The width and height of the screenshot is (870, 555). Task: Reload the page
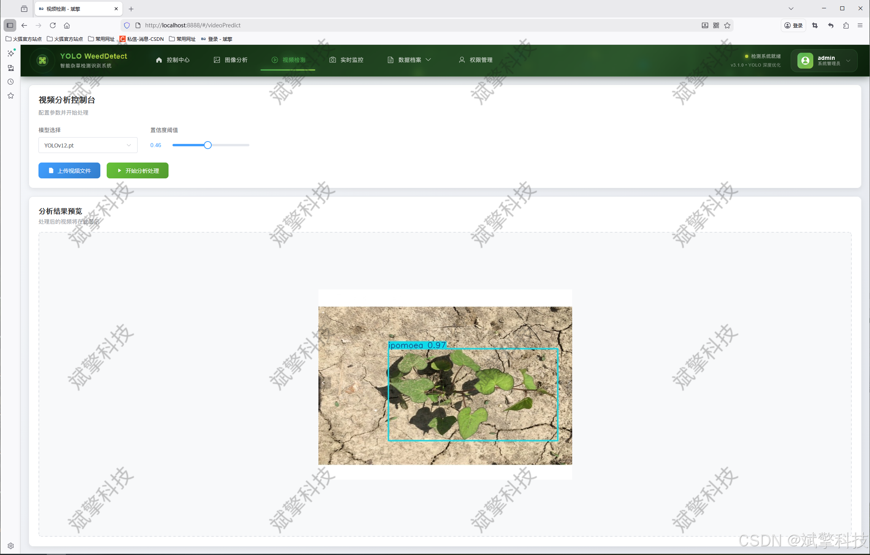pyautogui.click(x=53, y=25)
